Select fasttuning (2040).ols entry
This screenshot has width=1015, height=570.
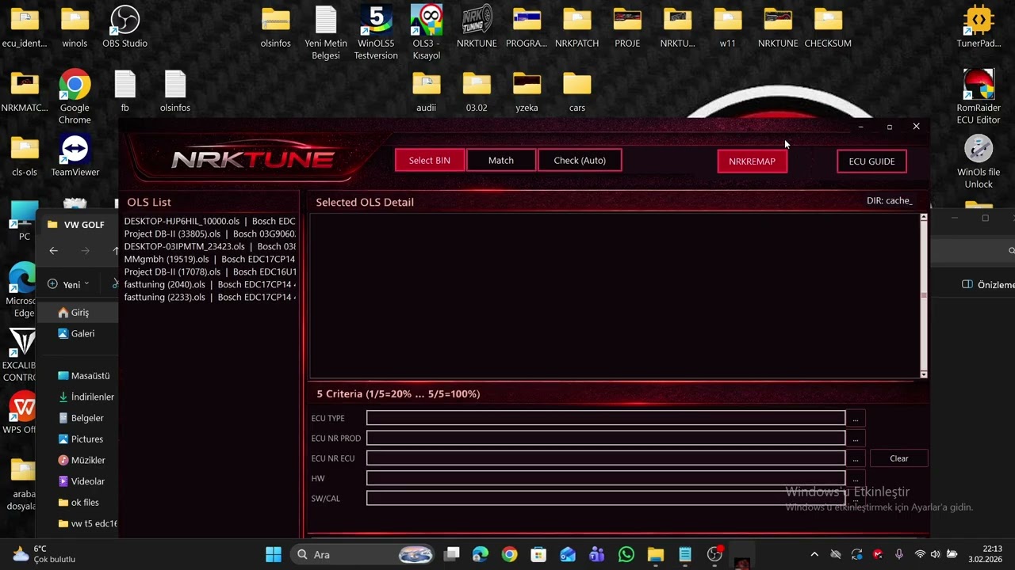pyautogui.click(x=209, y=284)
